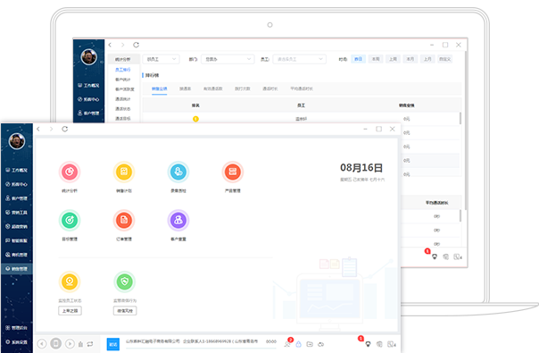
Task: Open the yellow webcam employee-monitoring icon
Action: click(70, 282)
